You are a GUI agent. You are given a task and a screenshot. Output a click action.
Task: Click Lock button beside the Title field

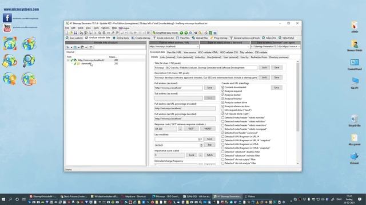(264, 67)
